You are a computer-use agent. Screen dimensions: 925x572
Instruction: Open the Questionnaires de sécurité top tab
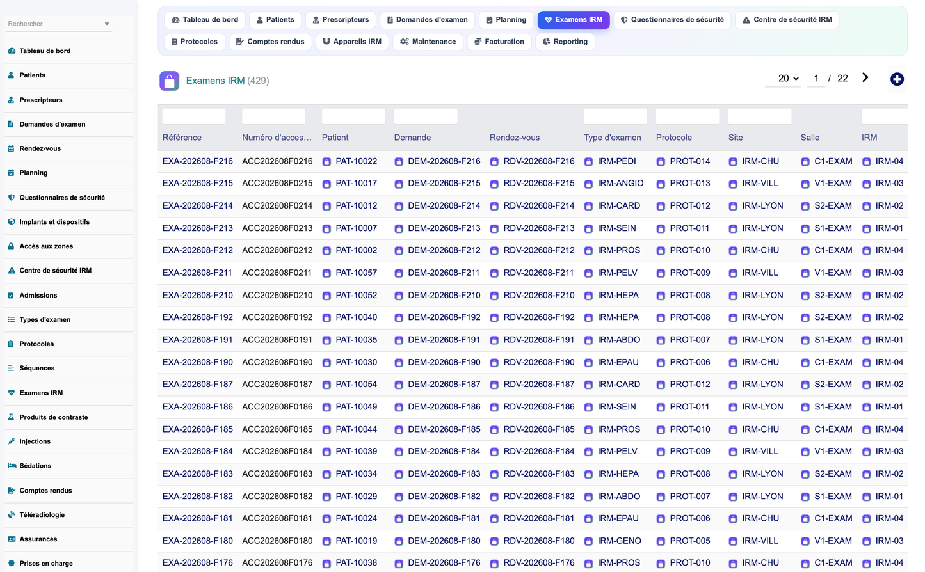click(672, 20)
